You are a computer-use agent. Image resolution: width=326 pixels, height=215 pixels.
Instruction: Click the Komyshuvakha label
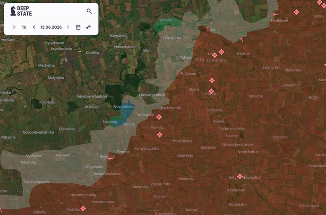[x=147, y=149]
